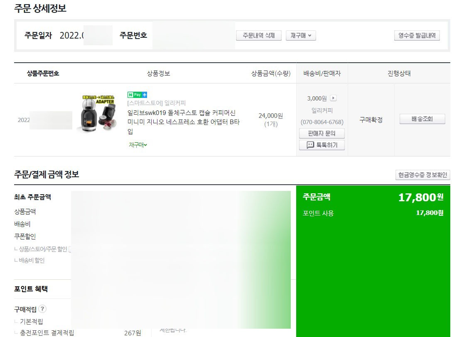The image size is (464, 337).
Task: Click the 배송비 할인 sub-item
Action: click(x=29, y=260)
